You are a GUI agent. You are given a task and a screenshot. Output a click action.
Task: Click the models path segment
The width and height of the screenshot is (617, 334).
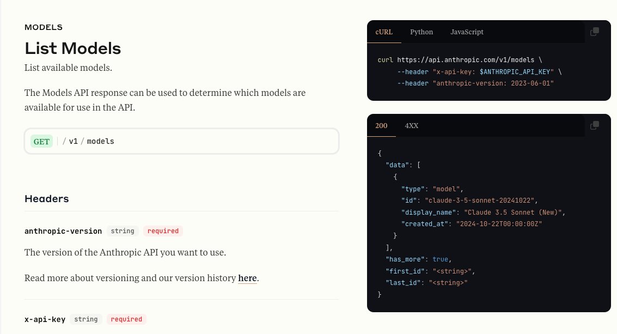(x=100, y=142)
